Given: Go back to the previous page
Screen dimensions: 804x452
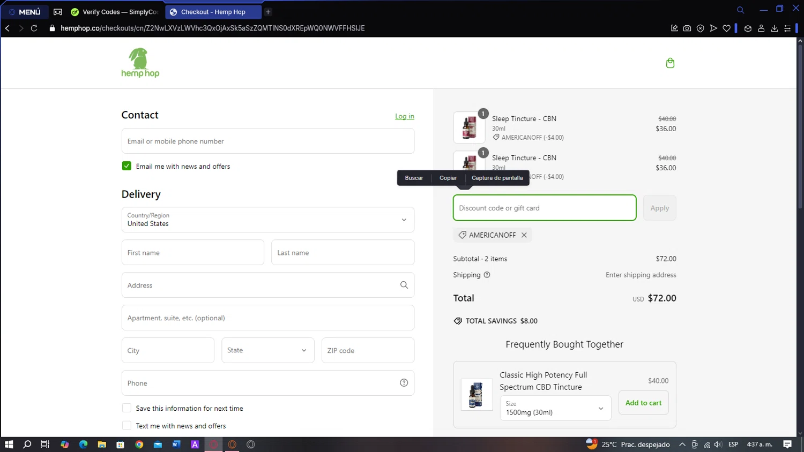Looking at the screenshot, I should click(x=8, y=28).
